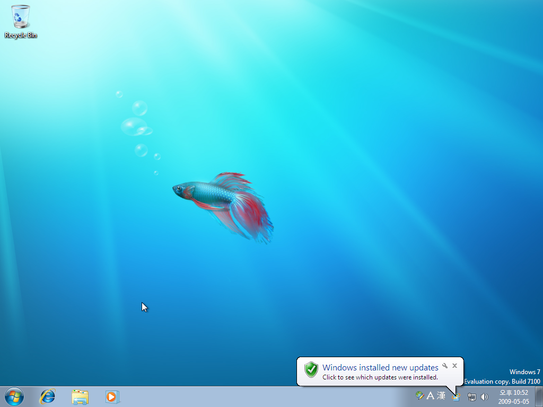Open Windows Explorer folder icon in taskbar
Screen dimensions: 543x407
coord(80,396)
